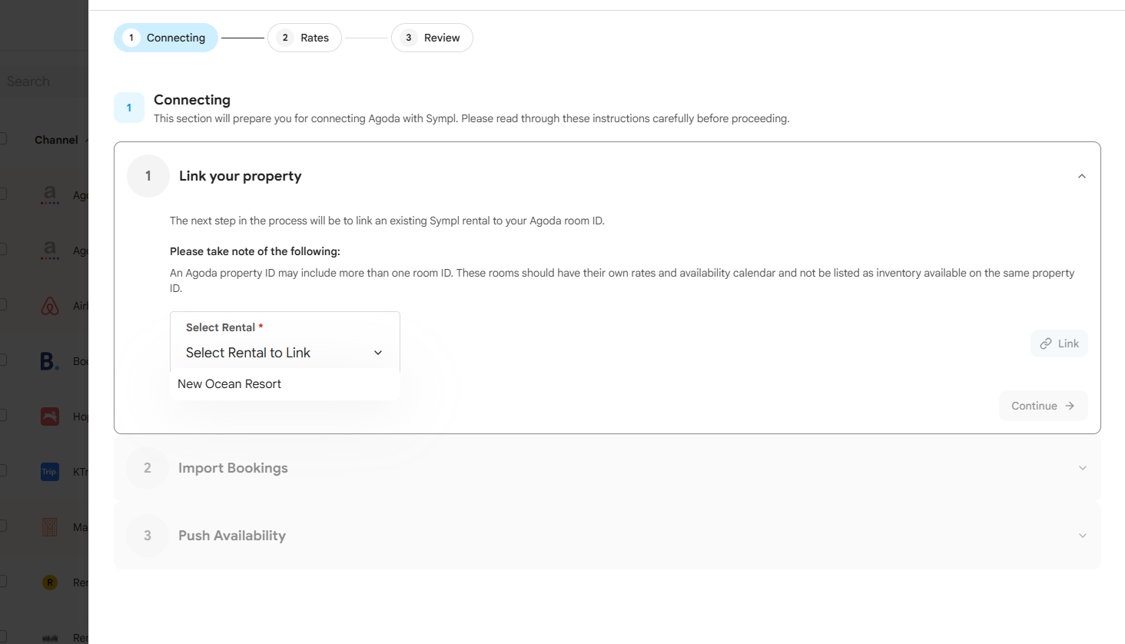The height and width of the screenshot is (644, 1125).
Task: Jump to the Review step
Action: (432, 38)
